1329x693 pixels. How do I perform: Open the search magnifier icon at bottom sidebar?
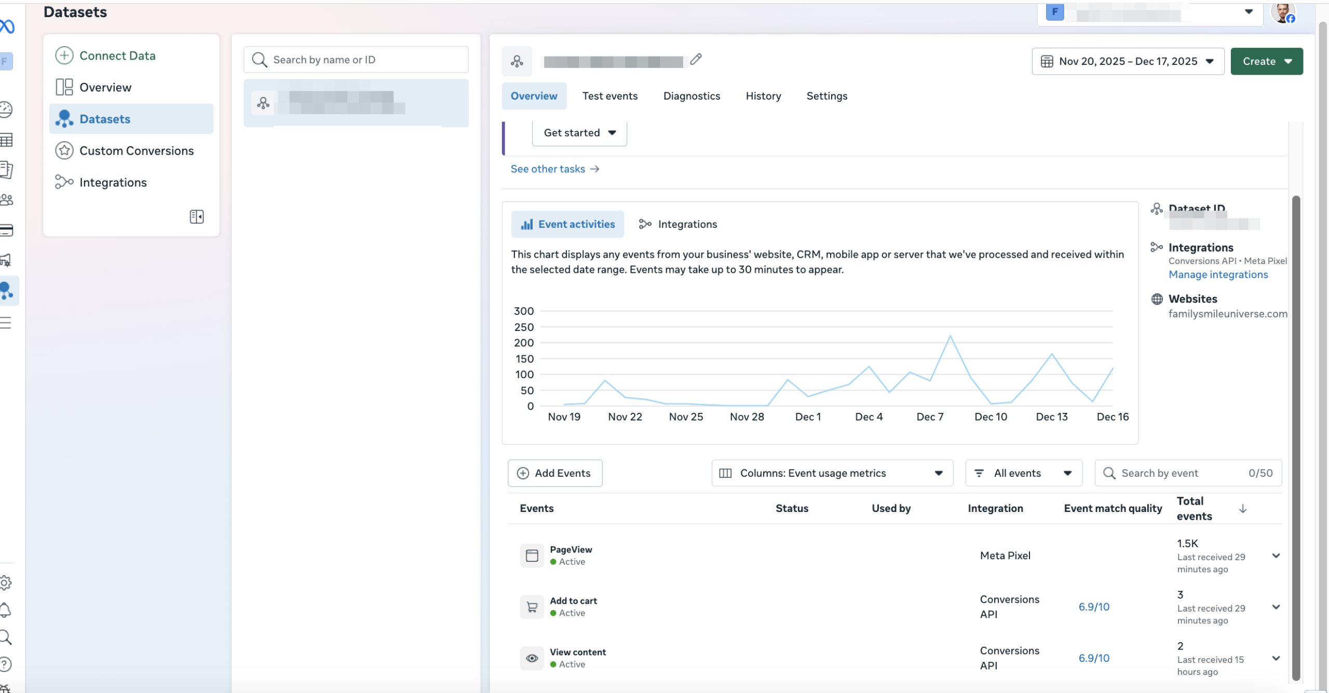tap(6, 637)
